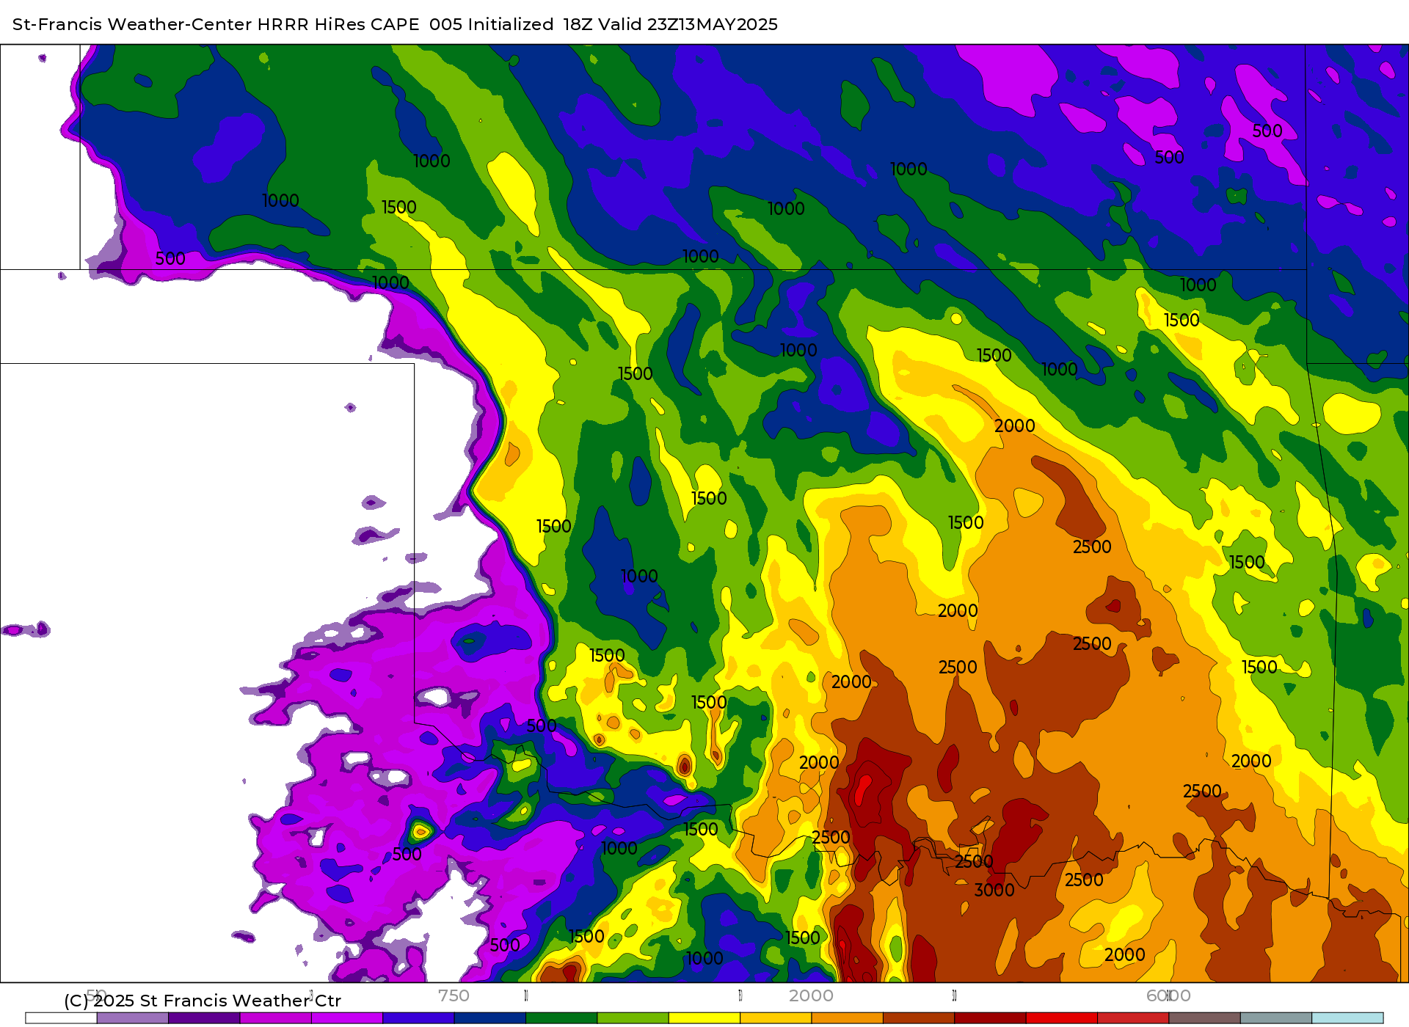Click the '3000' contour label on the map
The image size is (1409, 1027).
(994, 890)
